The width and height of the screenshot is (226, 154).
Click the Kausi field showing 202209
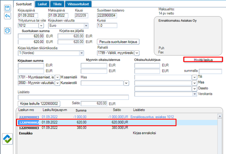81,16
